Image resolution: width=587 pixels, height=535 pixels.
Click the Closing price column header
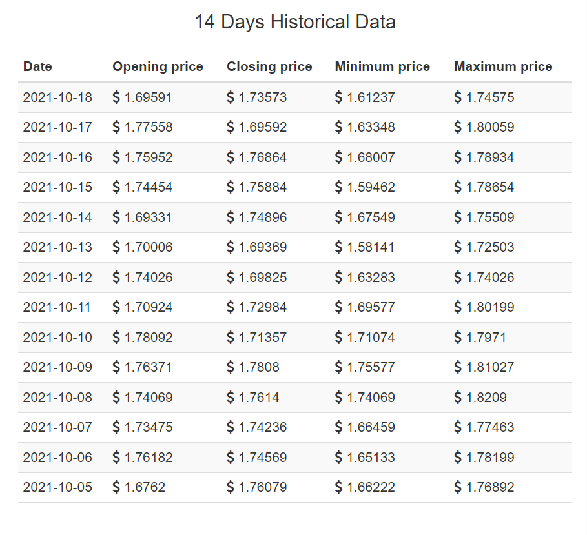click(x=269, y=66)
